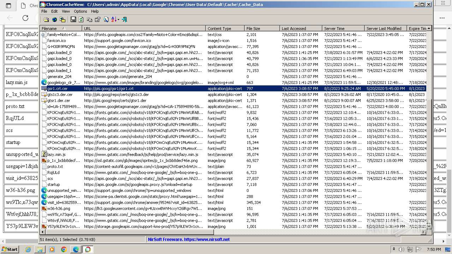Click the gtsr1.der.cer certificate icon

point(44,101)
